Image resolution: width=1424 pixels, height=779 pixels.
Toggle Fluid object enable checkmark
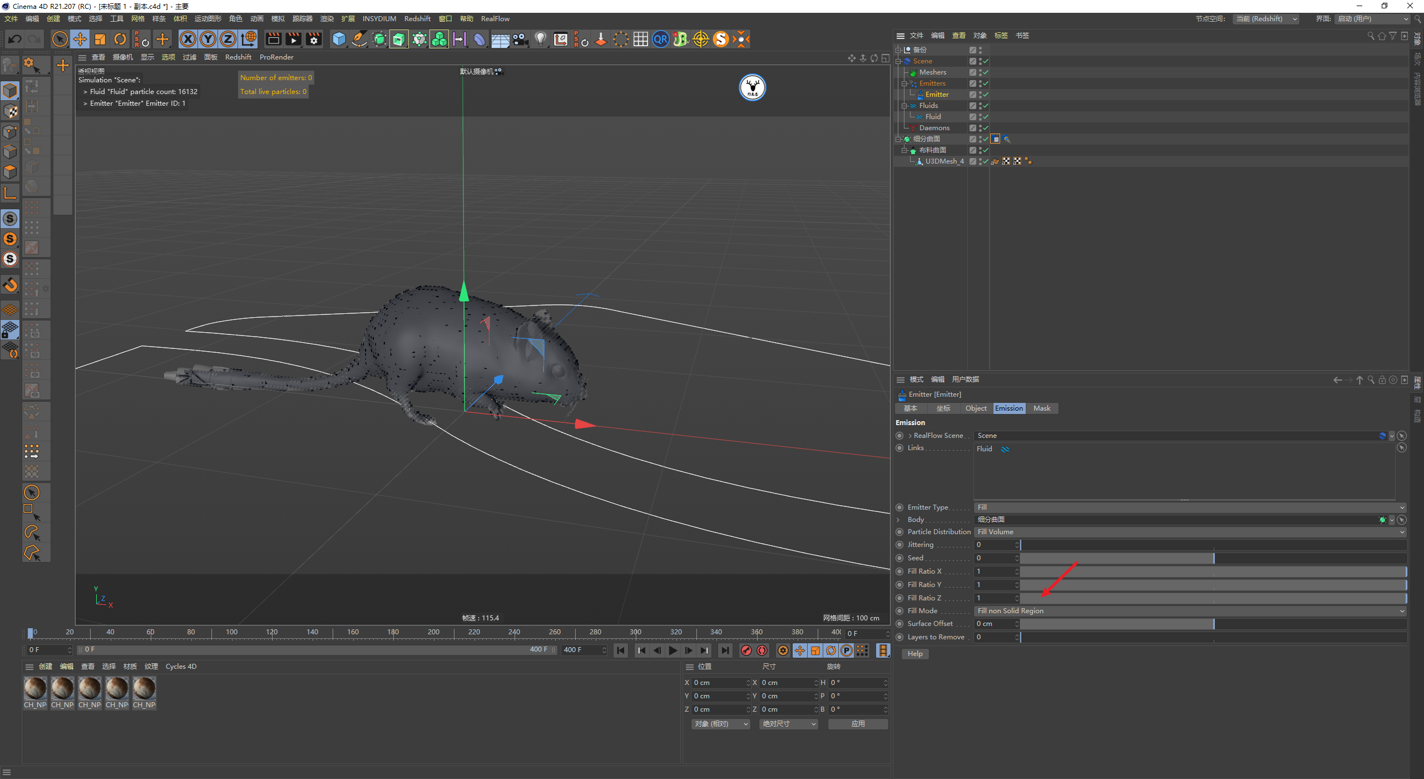click(986, 117)
